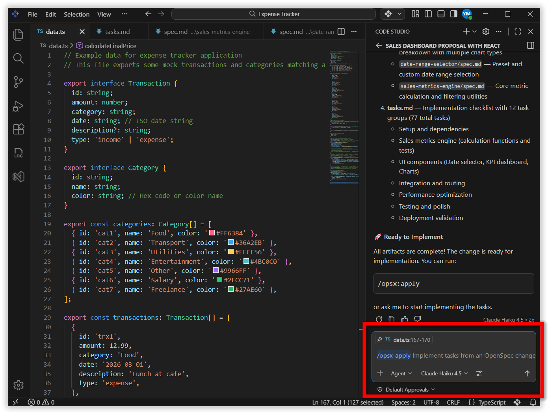Open Manage gear in activity bar
The image size is (548, 414).
click(x=19, y=385)
